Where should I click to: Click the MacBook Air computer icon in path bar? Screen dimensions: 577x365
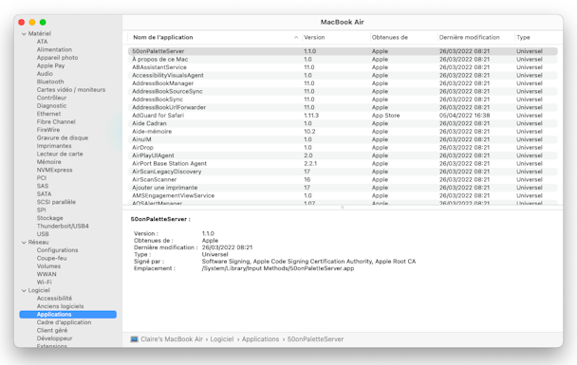[x=134, y=338]
